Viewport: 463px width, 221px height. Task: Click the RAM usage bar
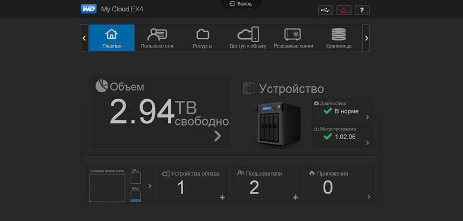coord(136,196)
